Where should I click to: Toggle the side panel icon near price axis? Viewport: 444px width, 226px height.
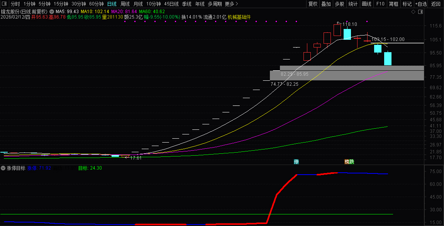420,12
